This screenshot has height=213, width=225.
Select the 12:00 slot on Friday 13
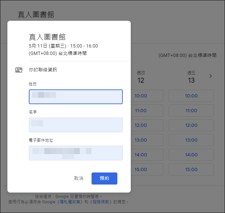click(191, 125)
